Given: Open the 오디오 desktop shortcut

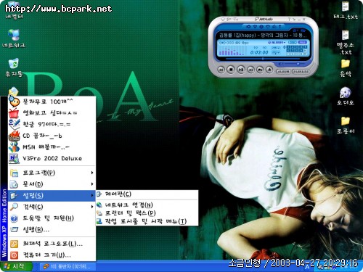Looking at the screenshot, I should (x=346, y=96).
